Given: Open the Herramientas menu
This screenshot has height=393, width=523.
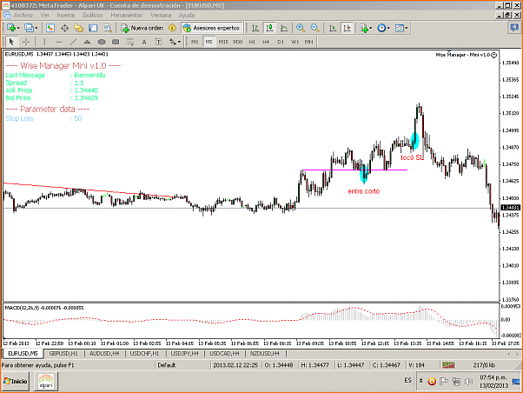Looking at the screenshot, I should [x=127, y=15].
